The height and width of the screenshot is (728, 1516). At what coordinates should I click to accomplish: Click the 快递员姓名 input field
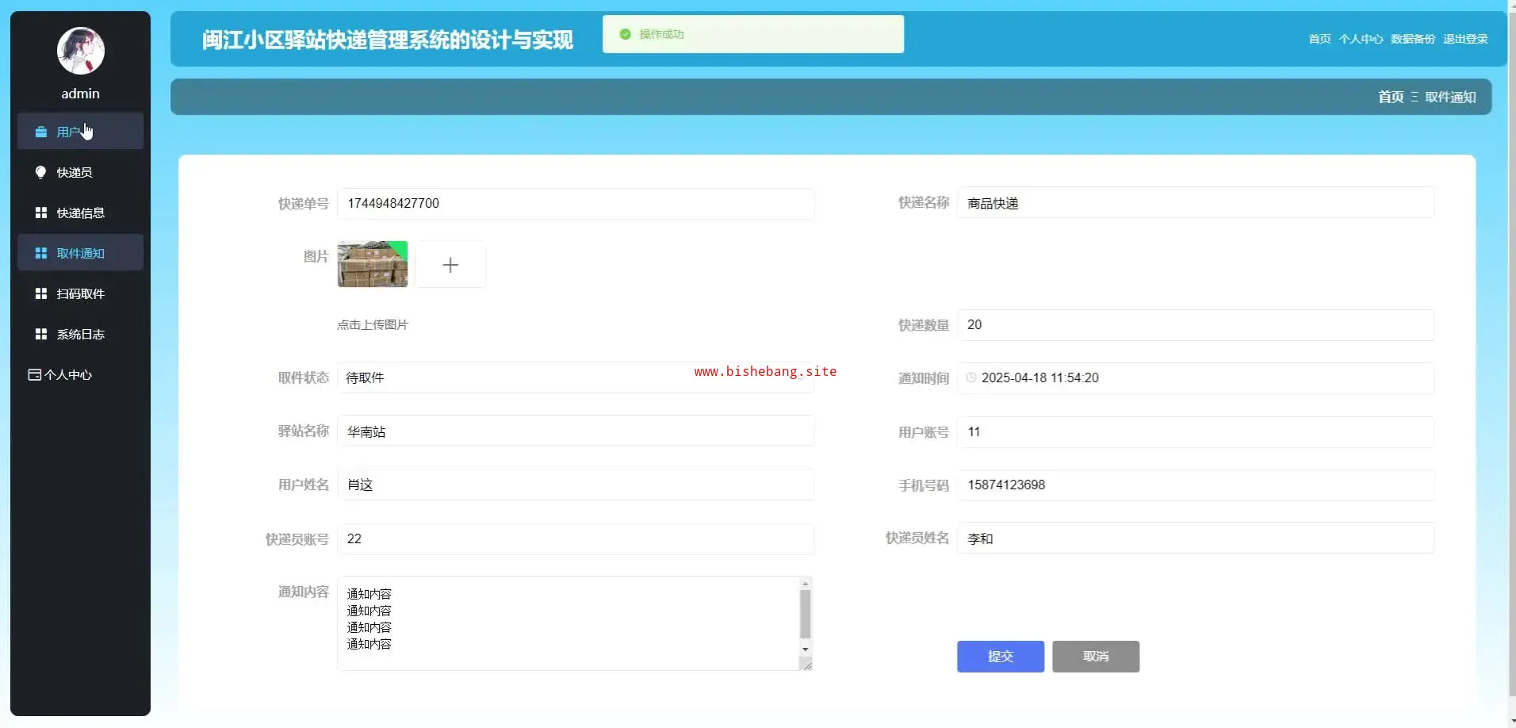click(1196, 538)
